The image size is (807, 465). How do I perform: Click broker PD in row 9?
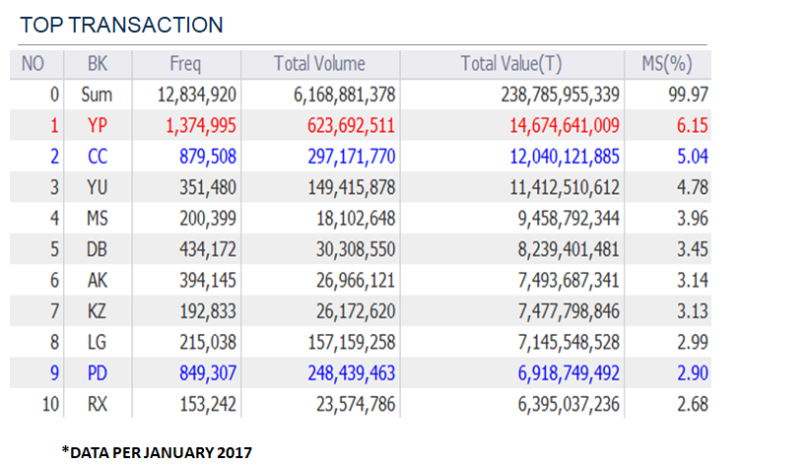pos(98,373)
